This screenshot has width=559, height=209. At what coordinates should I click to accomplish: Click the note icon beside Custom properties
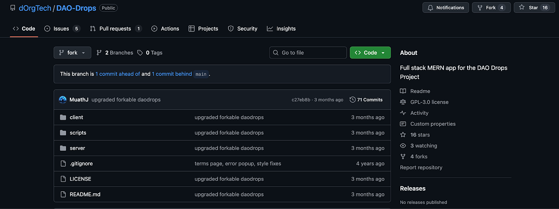coord(403,124)
